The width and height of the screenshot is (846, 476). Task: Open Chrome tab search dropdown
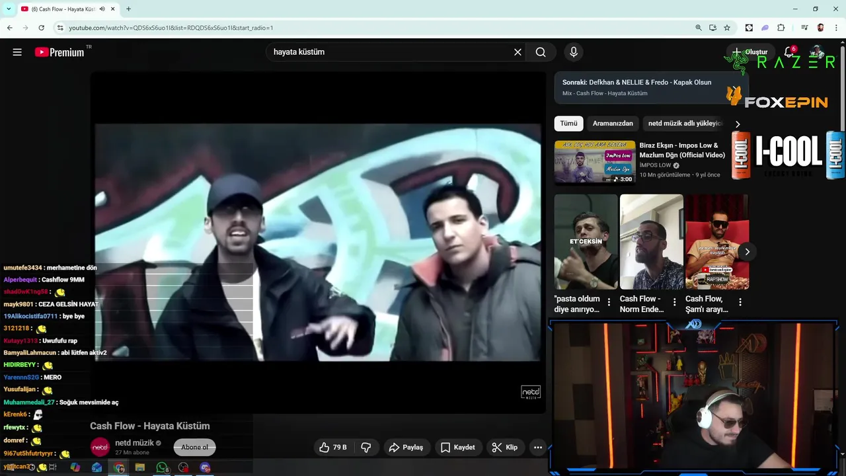click(x=9, y=9)
